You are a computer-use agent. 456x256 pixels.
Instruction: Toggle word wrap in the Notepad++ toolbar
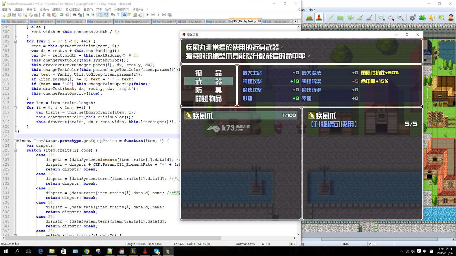coord(113,15)
